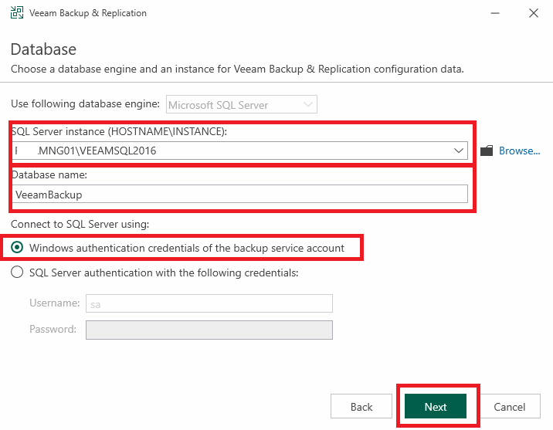
Task: Select Windows authentication credentials radio button
Action: coord(17,248)
